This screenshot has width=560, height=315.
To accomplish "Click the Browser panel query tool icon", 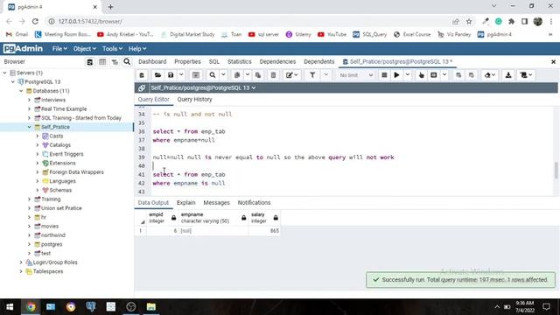I will [x=89, y=62].
